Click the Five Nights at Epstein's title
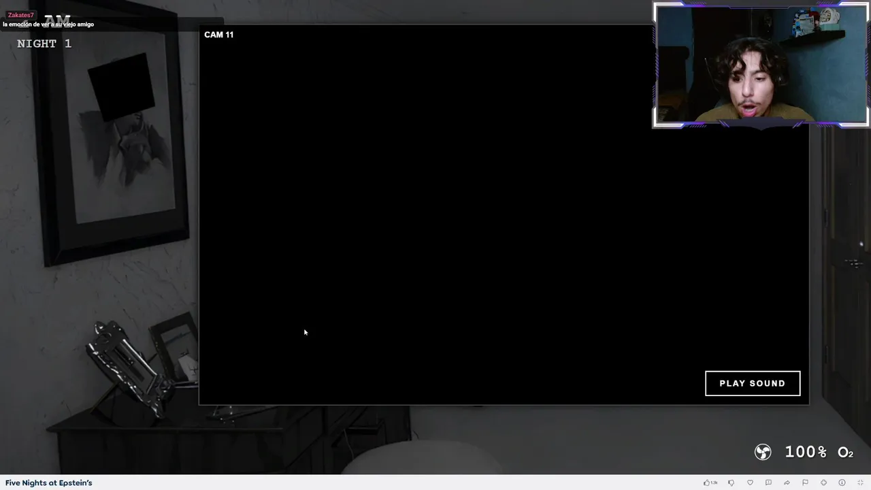 [x=48, y=483]
